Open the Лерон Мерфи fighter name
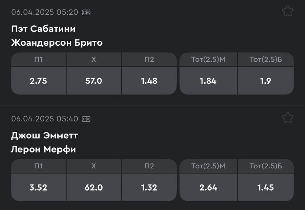Screen dimensions: 305x210 [x=43, y=149]
